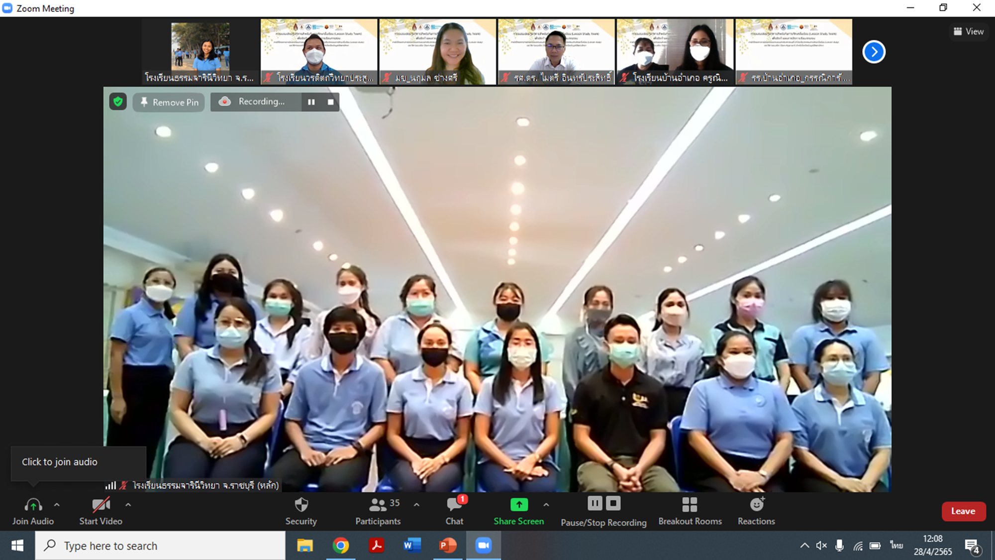Click the pinned video's name label
995x560 pixels.
[205, 485]
